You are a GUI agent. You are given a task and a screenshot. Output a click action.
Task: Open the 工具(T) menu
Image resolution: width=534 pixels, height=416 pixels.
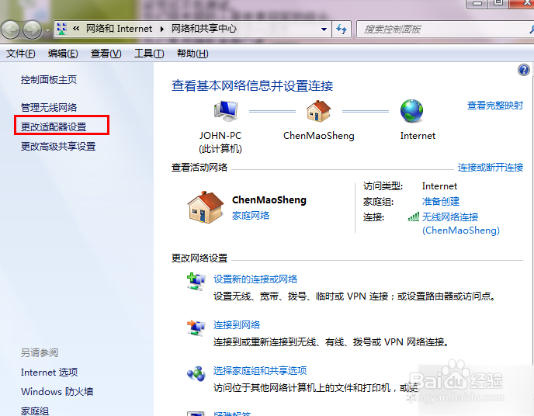click(149, 54)
